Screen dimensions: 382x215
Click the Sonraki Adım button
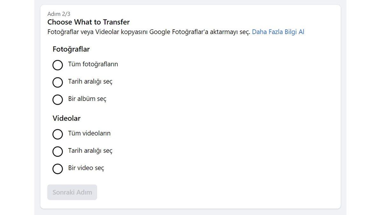(x=72, y=192)
